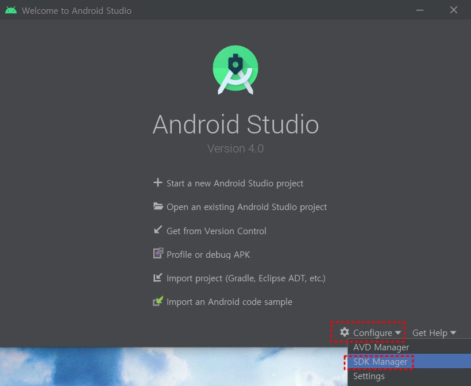Click the gear icon next to Configure
471x386 pixels.
tap(344, 332)
